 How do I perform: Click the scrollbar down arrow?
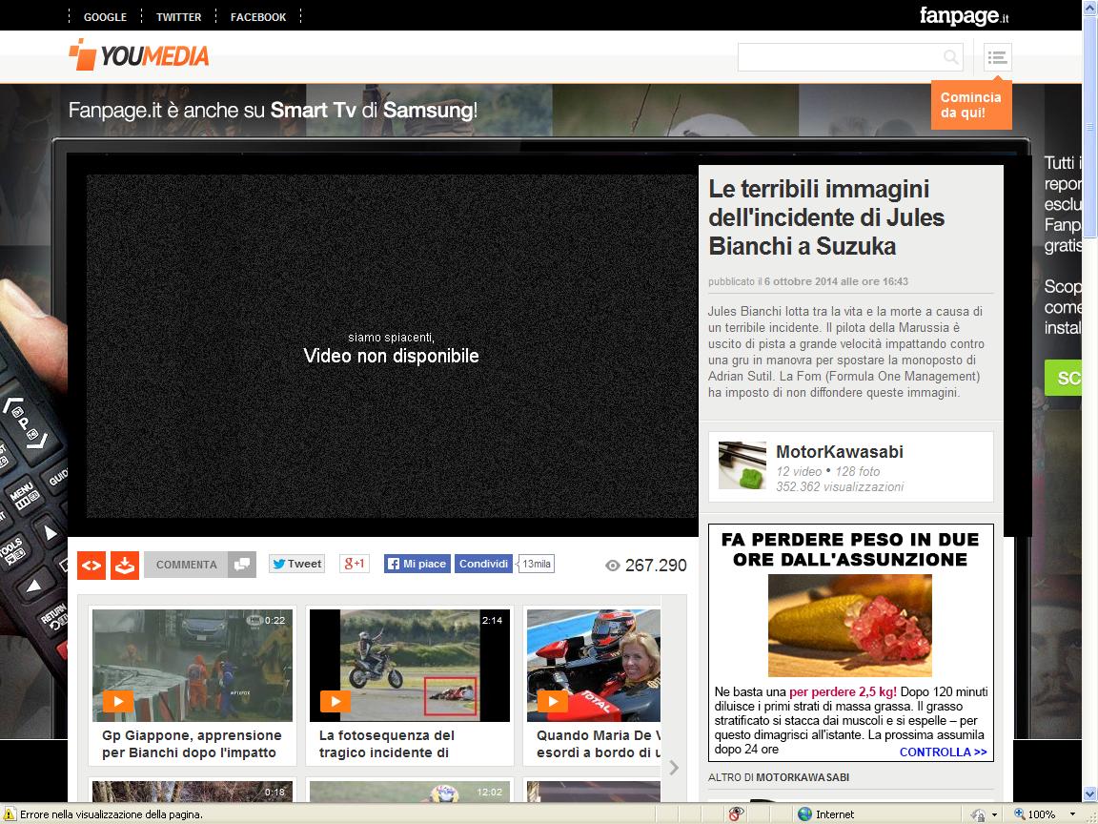click(x=1089, y=794)
